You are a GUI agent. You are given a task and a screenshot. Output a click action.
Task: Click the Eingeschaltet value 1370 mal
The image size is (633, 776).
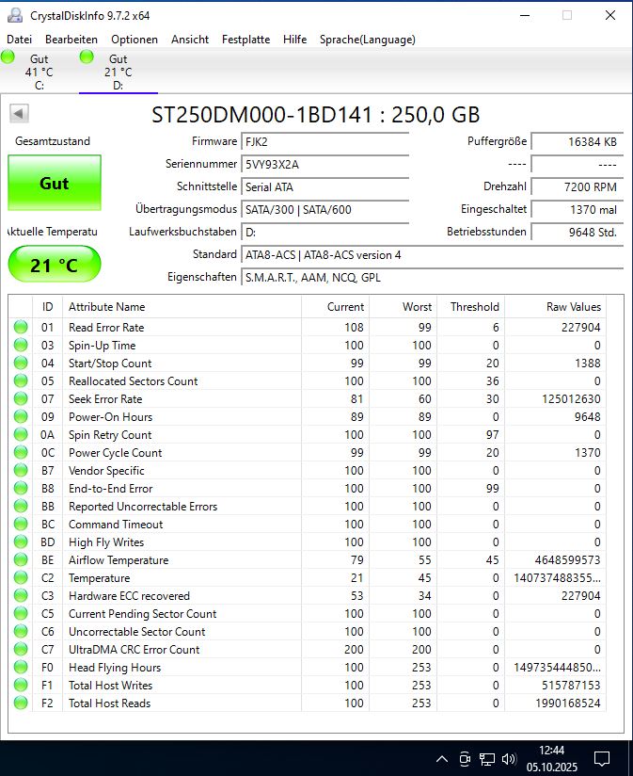pos(578,210)
